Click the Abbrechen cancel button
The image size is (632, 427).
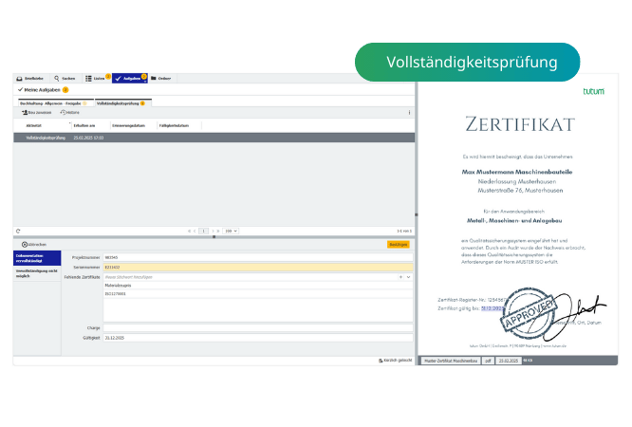click(34, 245)
